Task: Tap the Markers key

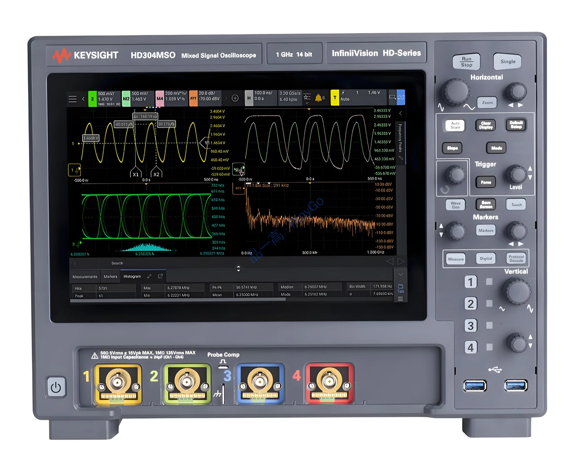Action: 486,231
